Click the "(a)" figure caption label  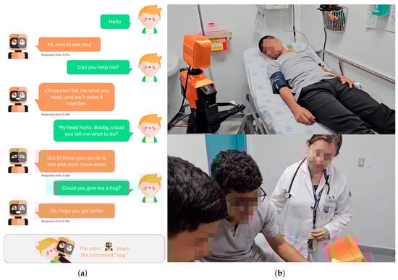pyautogui.click(x=82, y=274)
